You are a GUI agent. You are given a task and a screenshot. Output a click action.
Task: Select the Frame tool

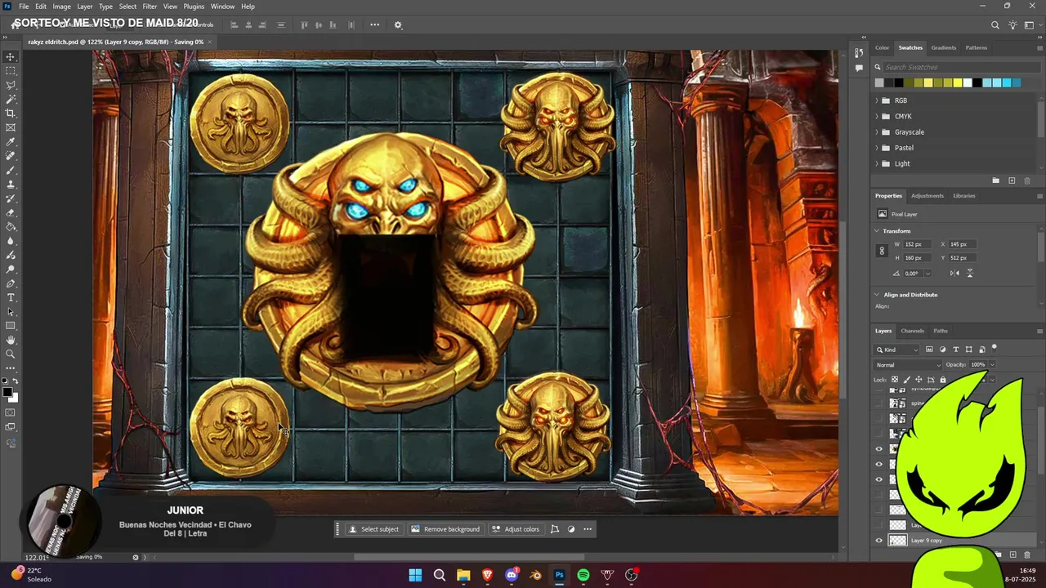11,127
